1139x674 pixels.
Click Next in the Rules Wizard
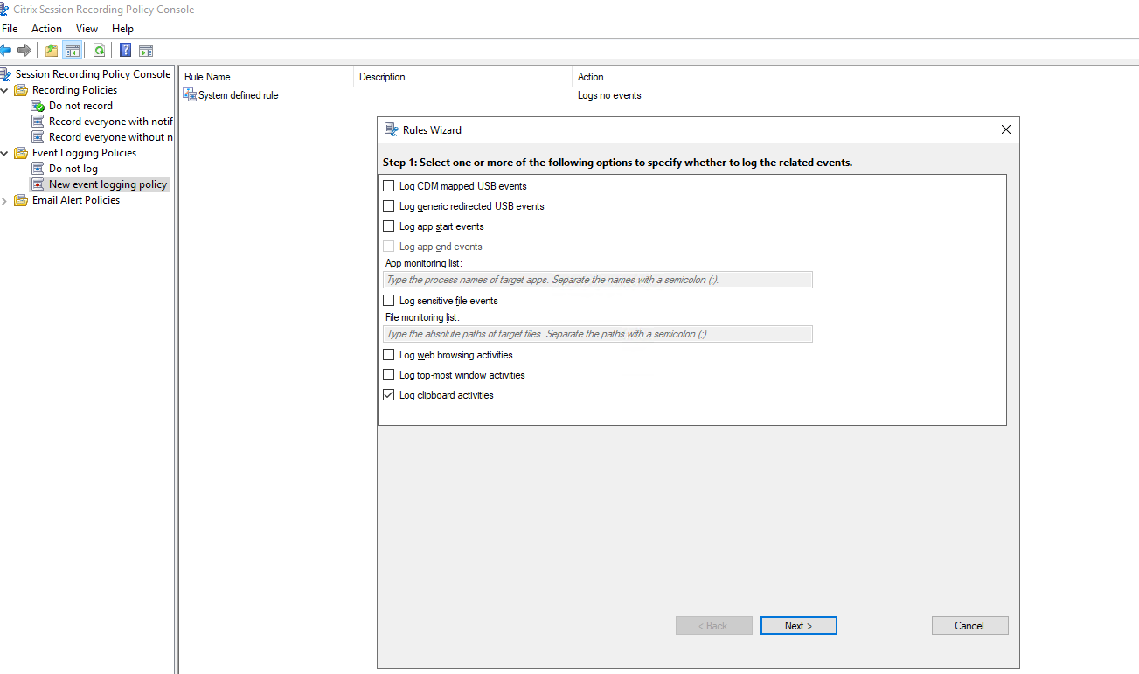pos(798,625)
